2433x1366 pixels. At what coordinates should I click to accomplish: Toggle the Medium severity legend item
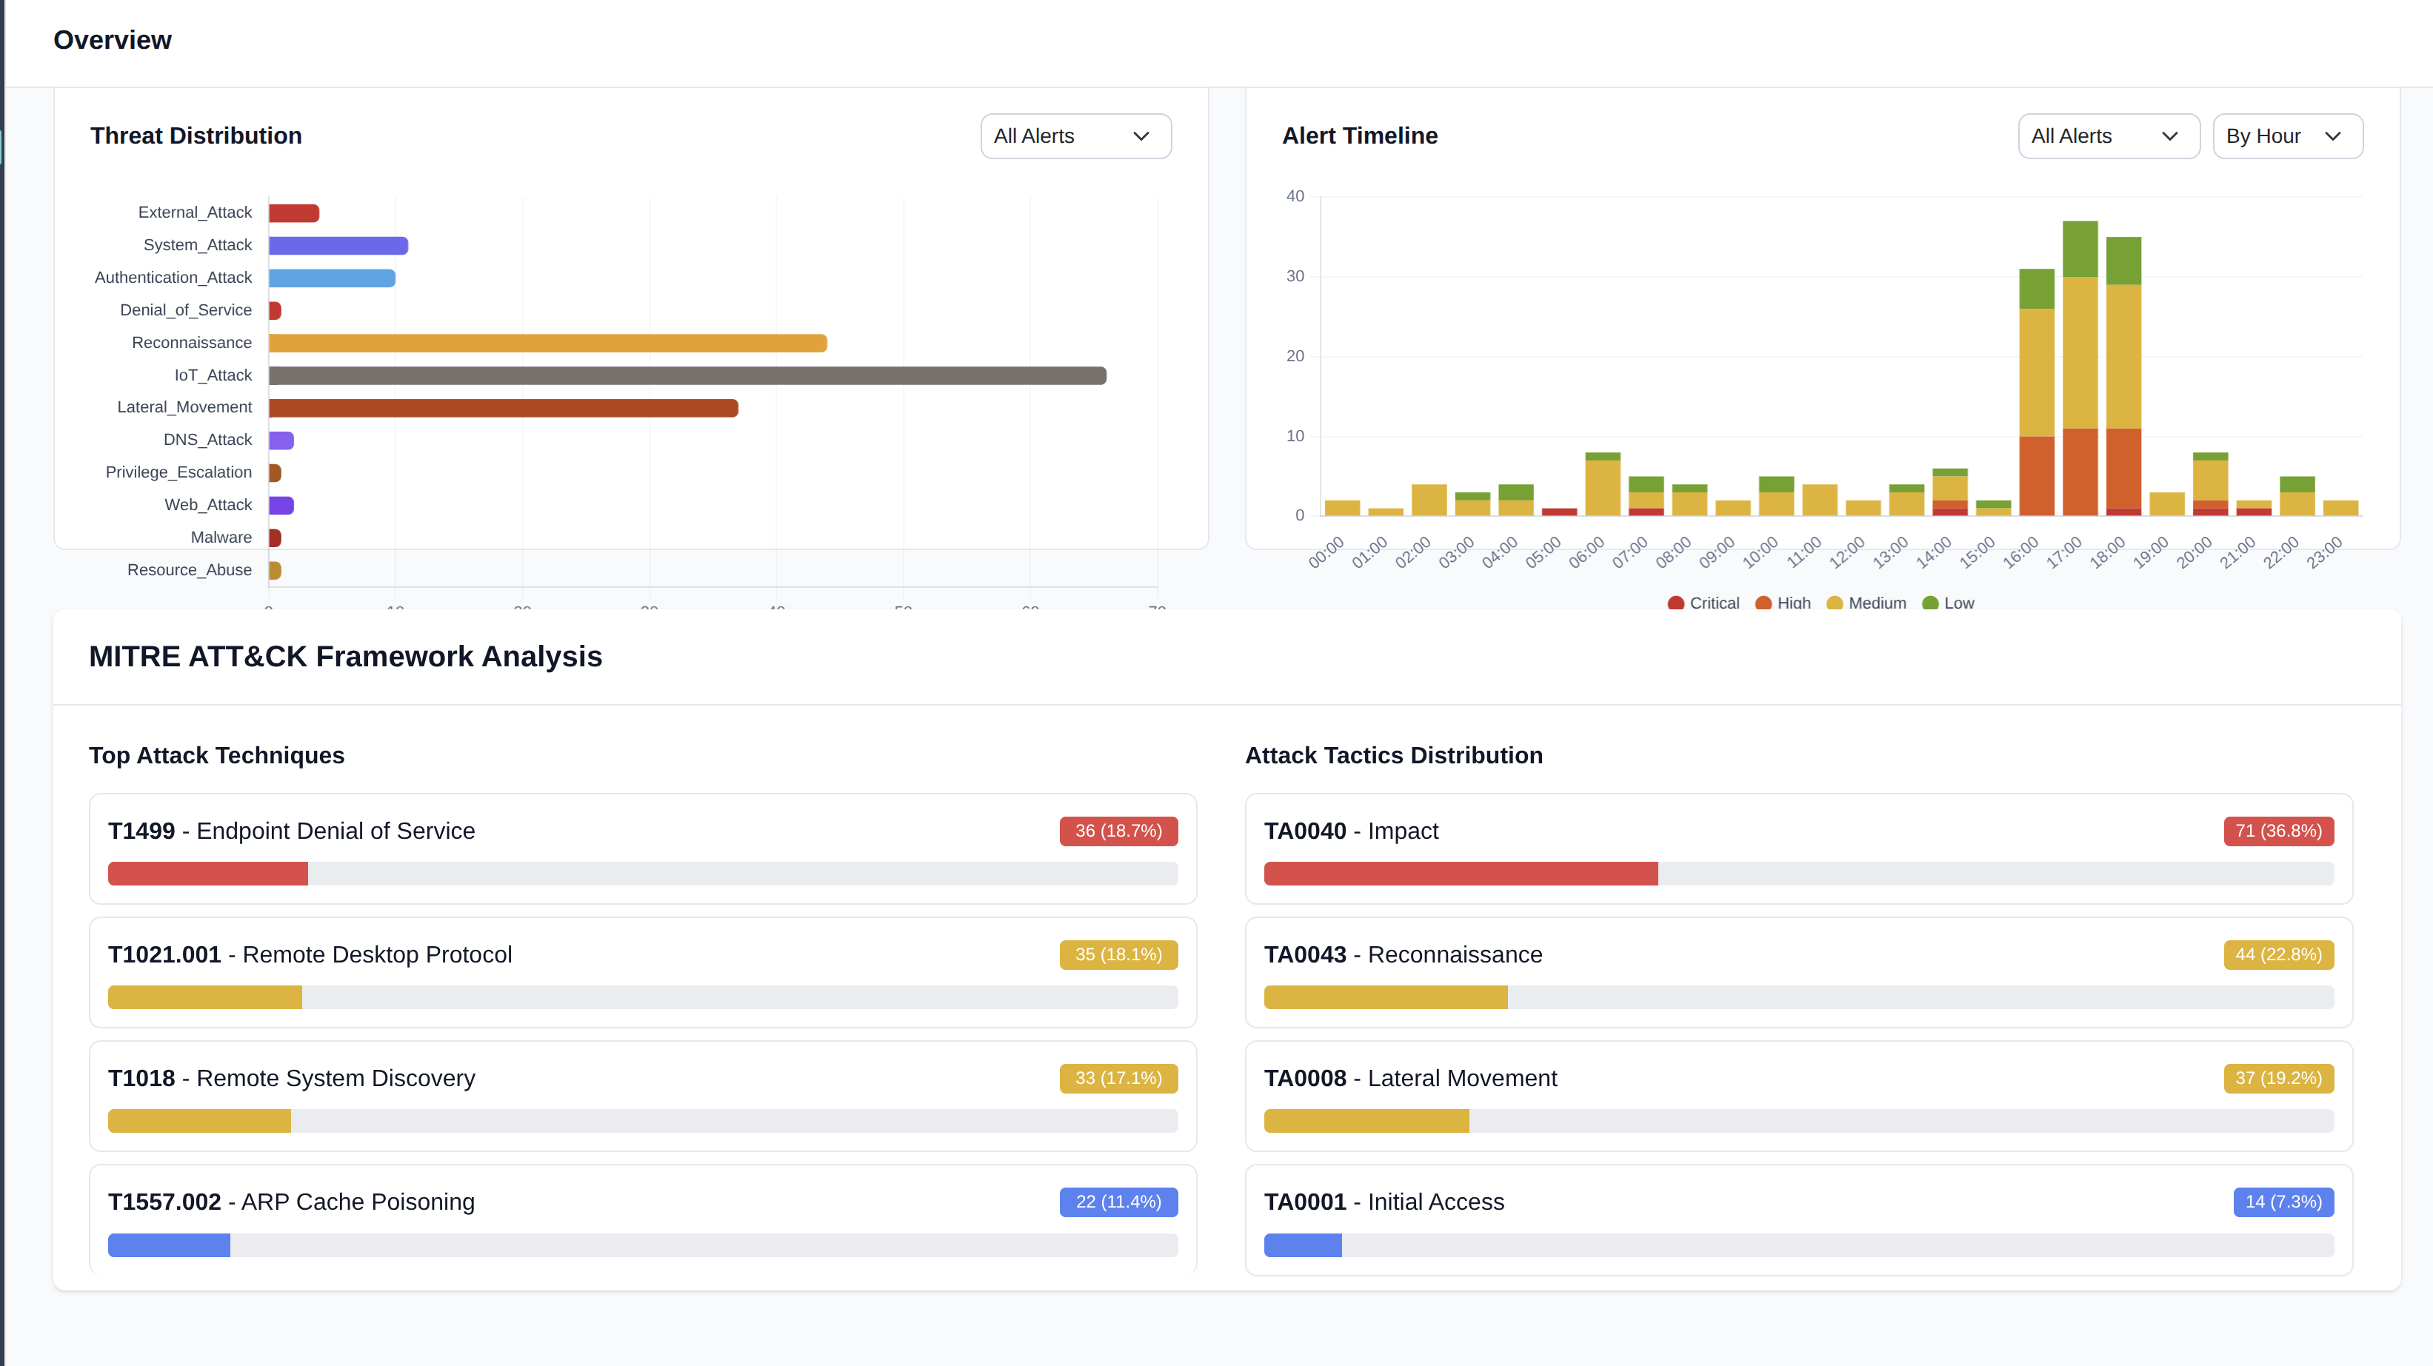coord(1866,602)
